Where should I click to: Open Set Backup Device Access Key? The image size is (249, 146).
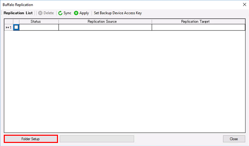click(x=118, y=13)
